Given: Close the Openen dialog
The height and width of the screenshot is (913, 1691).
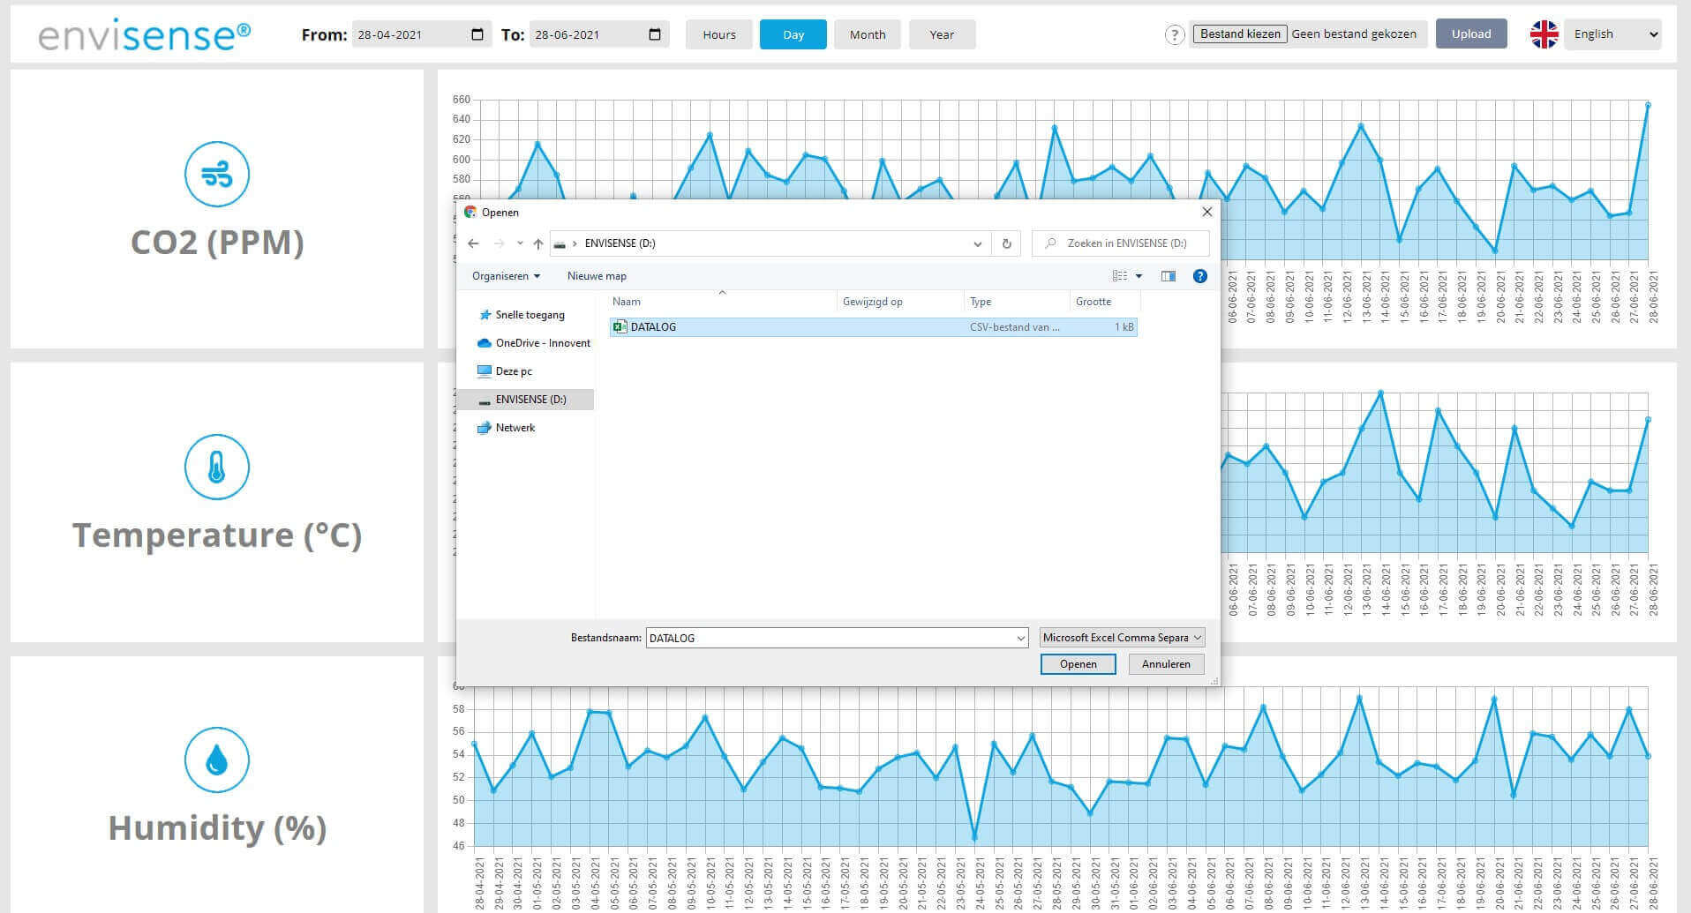Looking at the screenshot, I should point(1207,212).
